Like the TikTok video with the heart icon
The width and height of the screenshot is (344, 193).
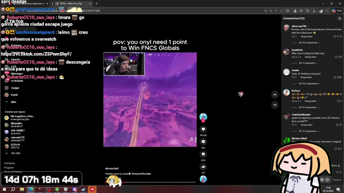click(203, 129)
